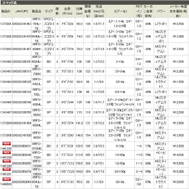Click the length value 6'4"/193
The height and width of the screenshot is (189, 189).
(x=67, y=82)
